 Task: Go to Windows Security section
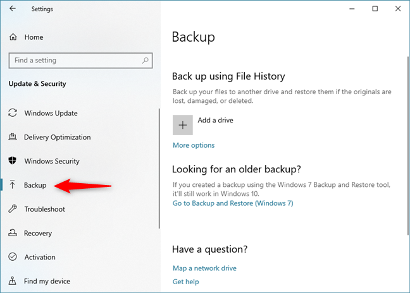(52, 161)
